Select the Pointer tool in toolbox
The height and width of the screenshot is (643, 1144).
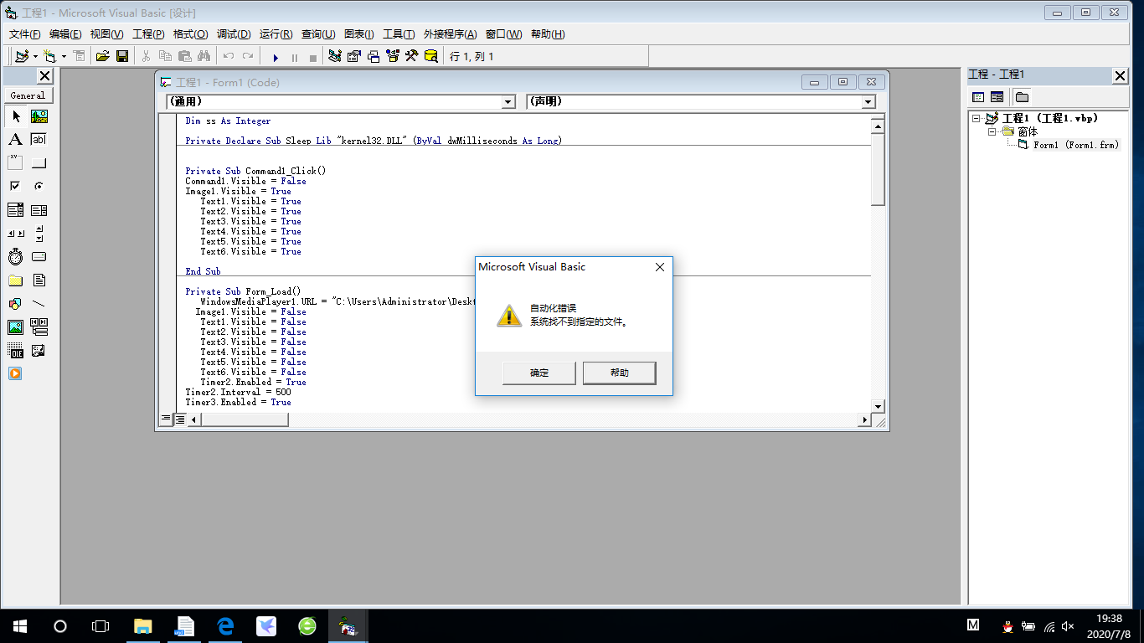(x=16, y=116)
